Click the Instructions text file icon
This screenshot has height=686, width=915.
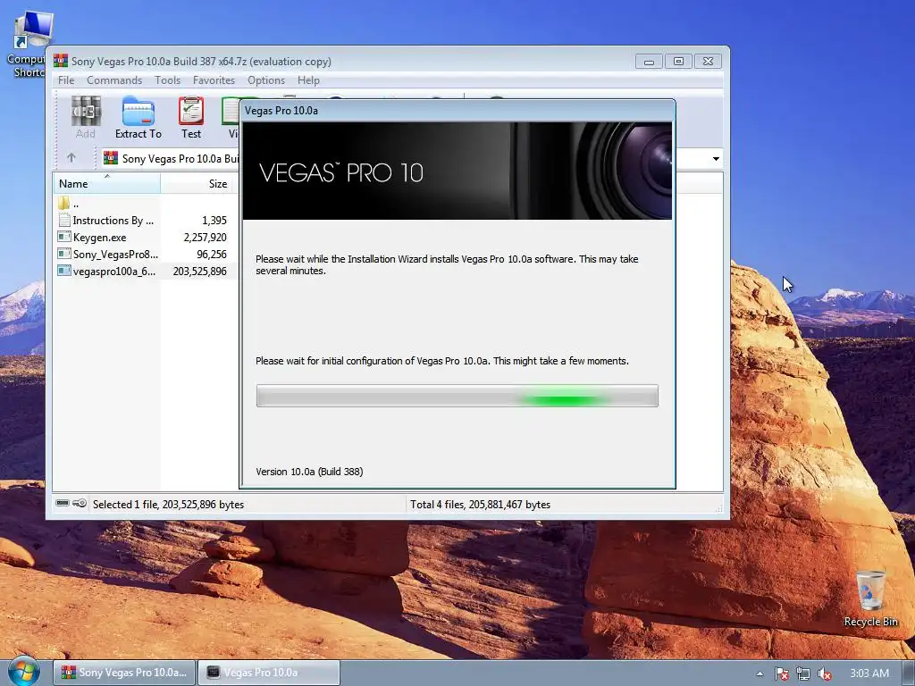coord(64,220)
